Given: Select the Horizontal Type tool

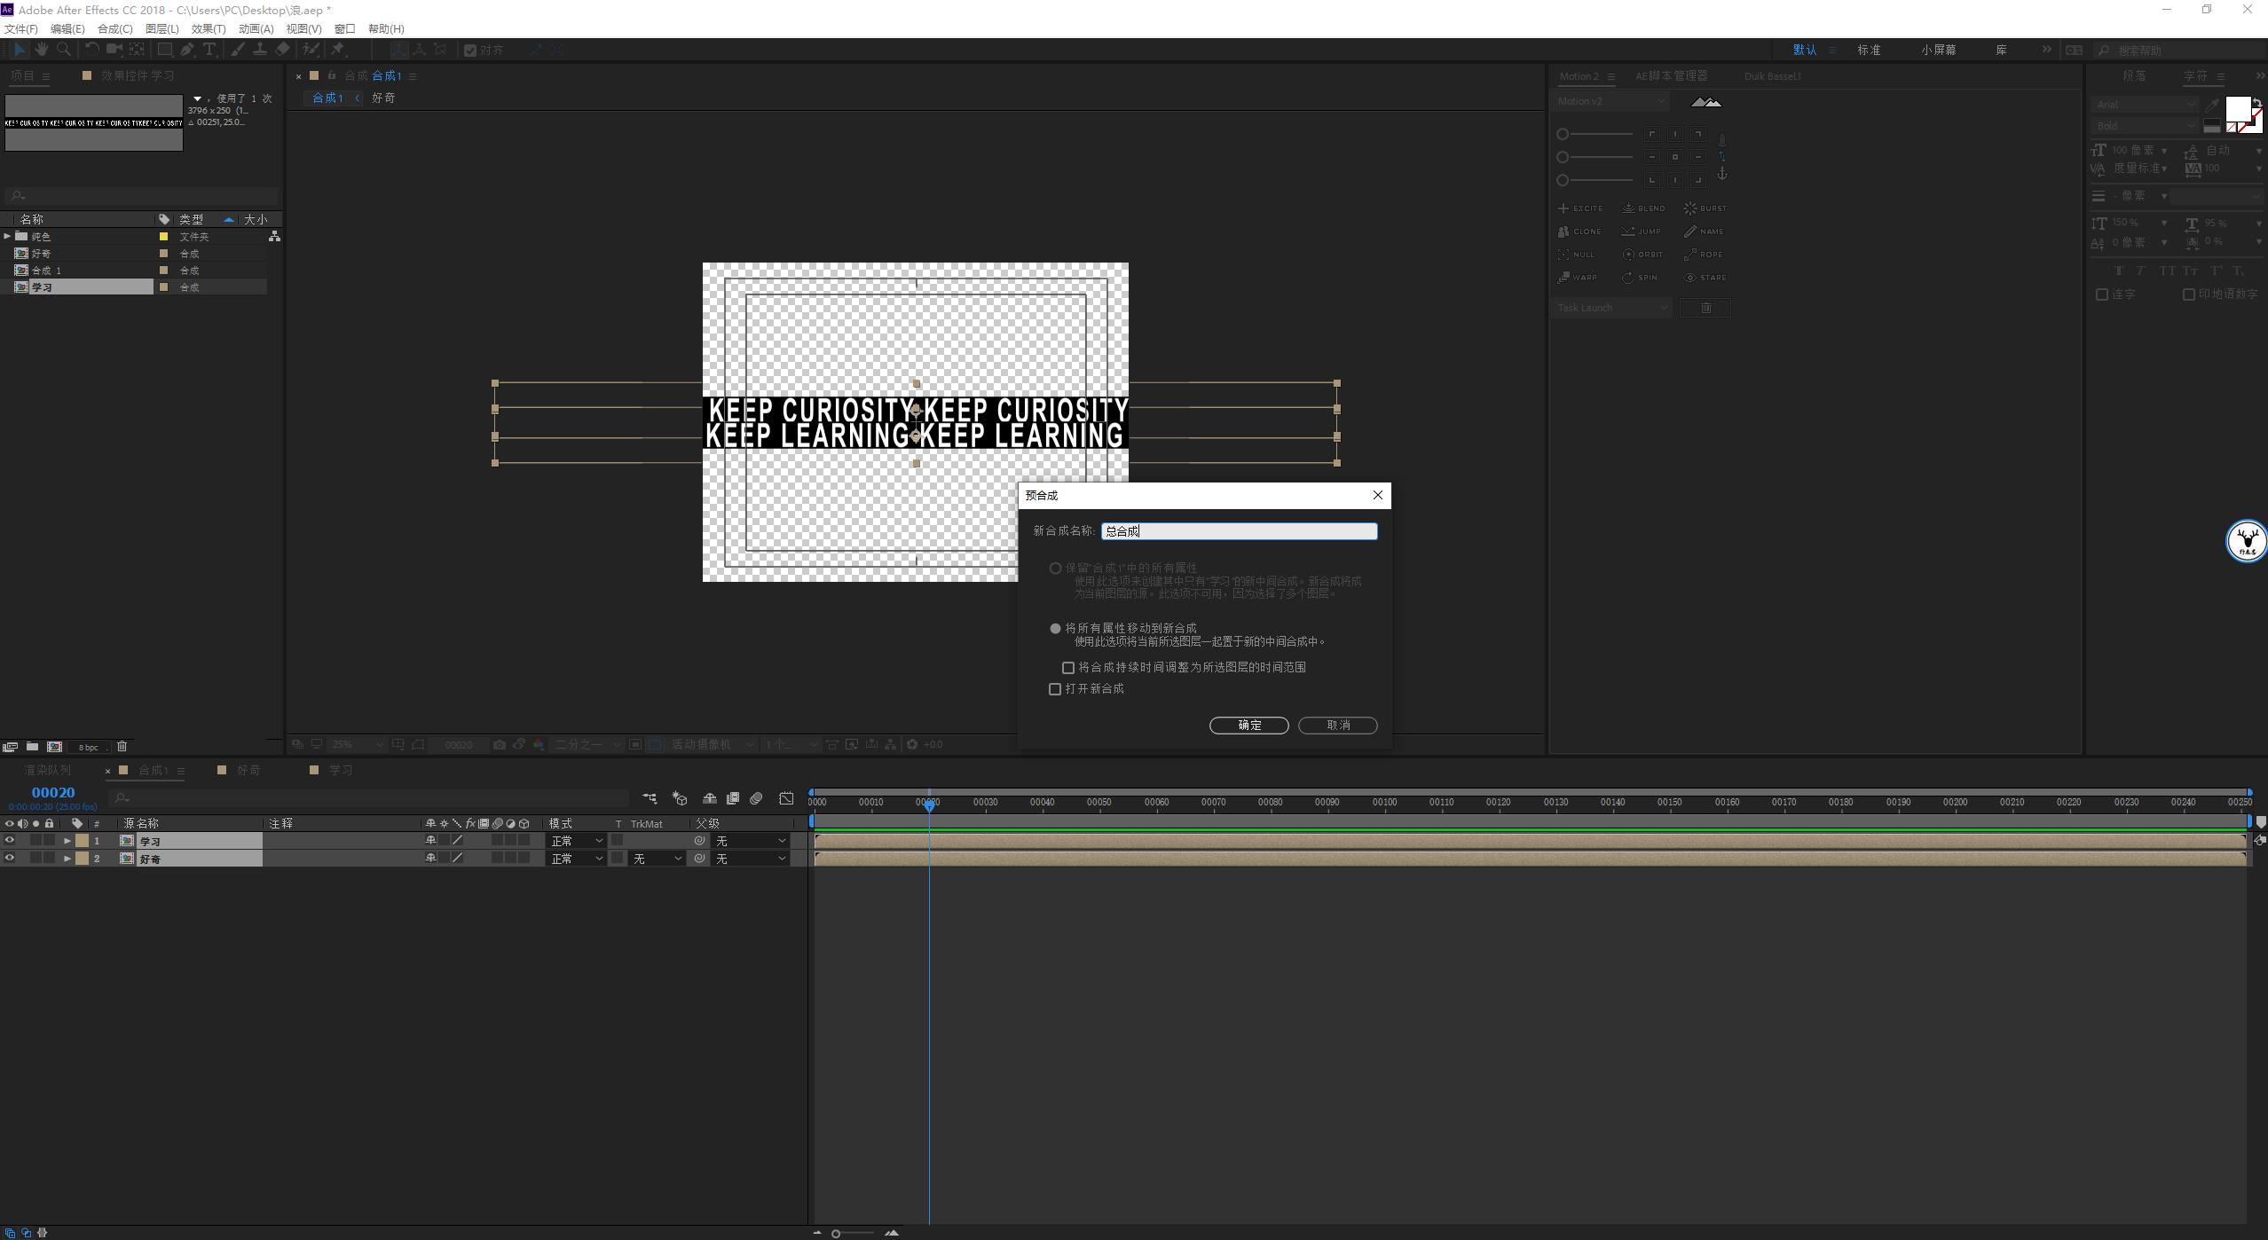Looking at the screenshot, I should (209, 50).
